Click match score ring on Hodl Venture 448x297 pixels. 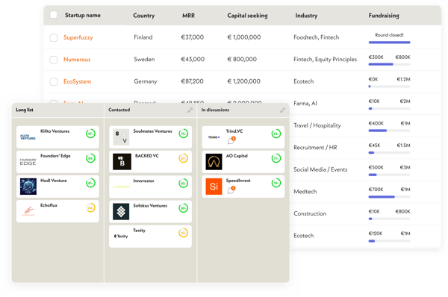point(90,183)
